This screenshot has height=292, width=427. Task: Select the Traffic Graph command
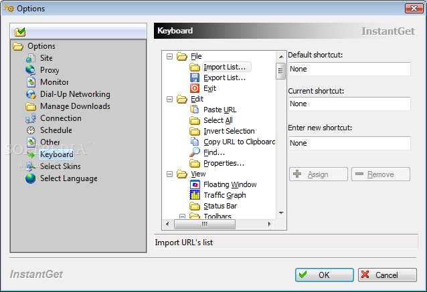[x=225, y=195]
